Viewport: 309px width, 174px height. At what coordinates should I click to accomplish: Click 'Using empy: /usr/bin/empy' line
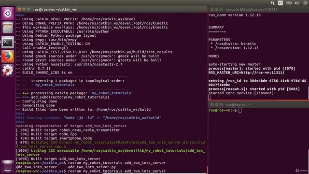[46, 40]
